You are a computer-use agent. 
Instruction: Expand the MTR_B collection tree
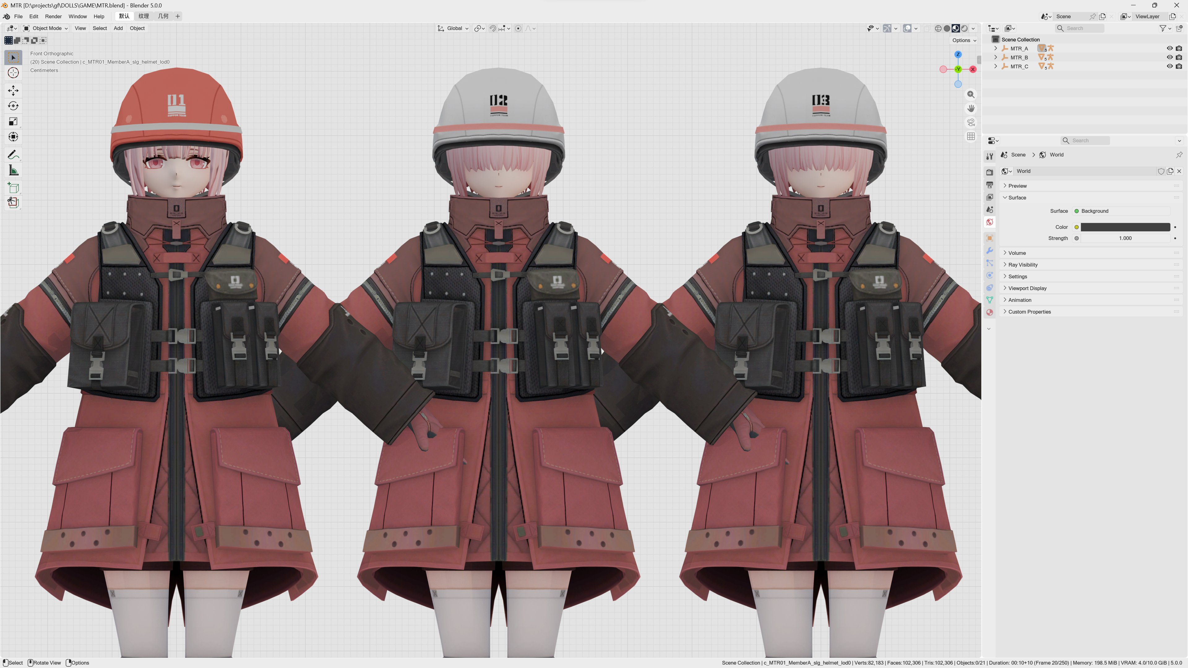coord(996,58)
